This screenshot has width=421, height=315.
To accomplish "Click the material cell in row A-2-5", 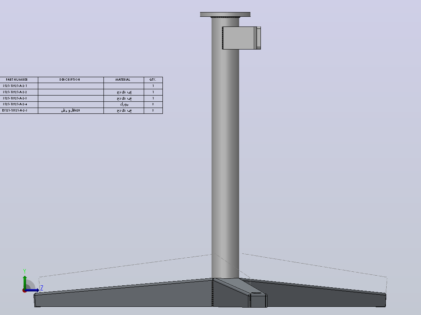I will 124,110.
